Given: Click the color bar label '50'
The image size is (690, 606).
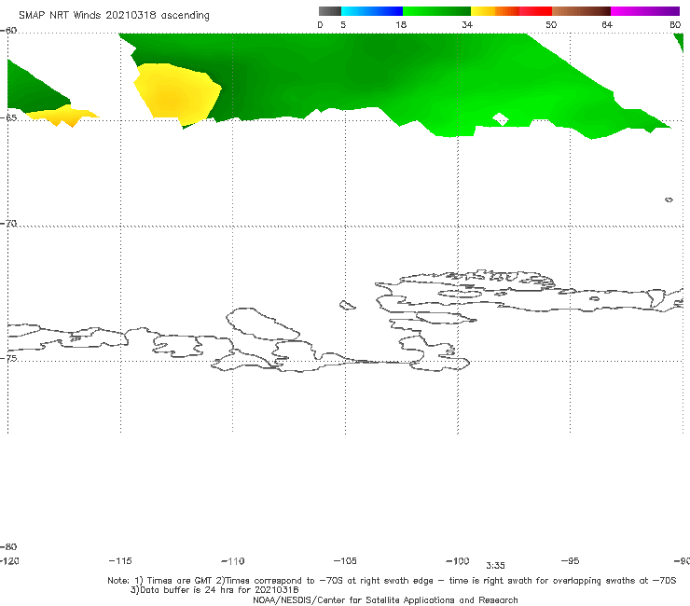Looking at the screenshot, I should [x=551, y=25].
